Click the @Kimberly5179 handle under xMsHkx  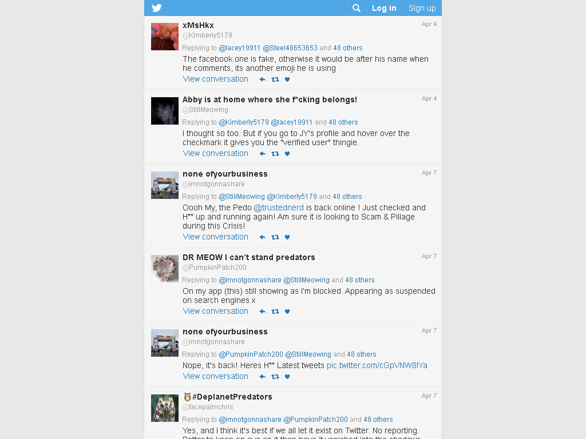207,35
